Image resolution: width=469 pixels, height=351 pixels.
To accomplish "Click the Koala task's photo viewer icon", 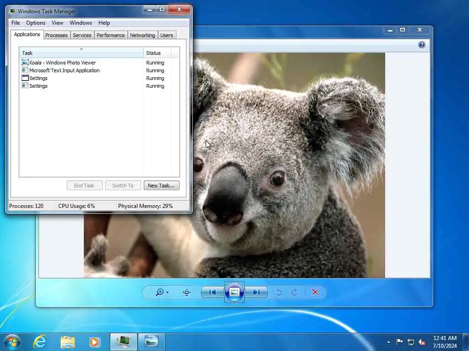I will pyautogui.click(x=25, y=62).
